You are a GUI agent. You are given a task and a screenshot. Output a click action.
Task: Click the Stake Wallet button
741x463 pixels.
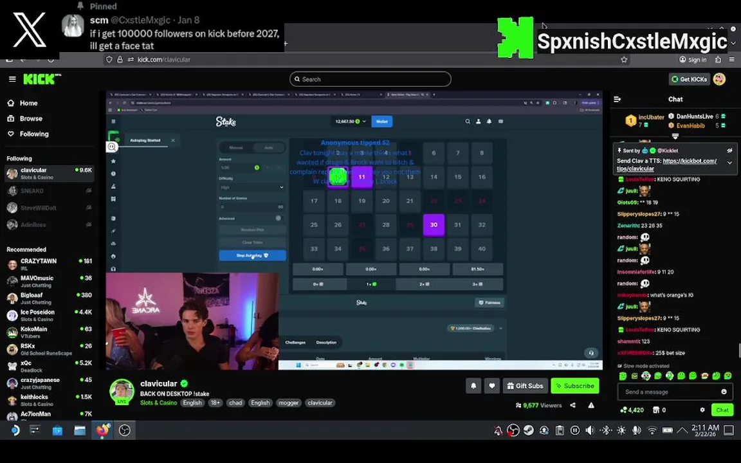tap(382, 122)
